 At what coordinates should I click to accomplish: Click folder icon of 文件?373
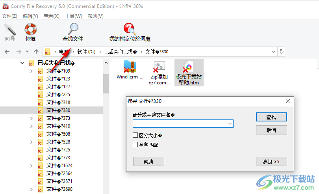click(40, 118)
